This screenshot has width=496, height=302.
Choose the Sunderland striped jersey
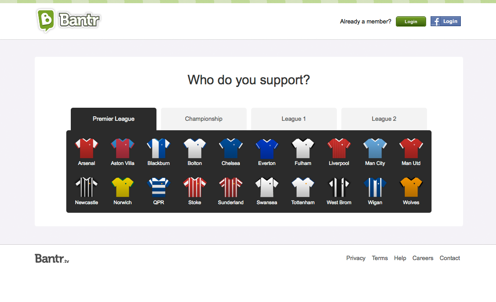pos(230,187)
